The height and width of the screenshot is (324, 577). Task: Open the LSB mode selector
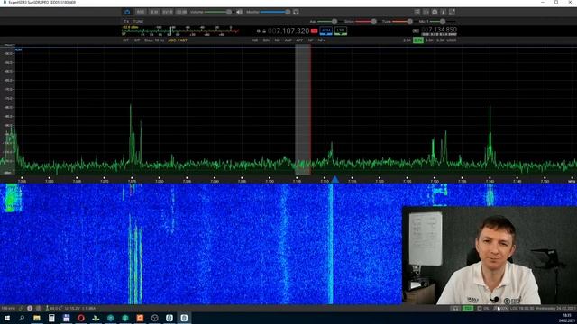click(x=341, y=31)
